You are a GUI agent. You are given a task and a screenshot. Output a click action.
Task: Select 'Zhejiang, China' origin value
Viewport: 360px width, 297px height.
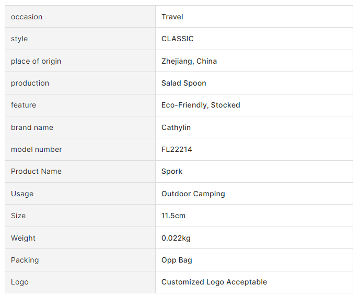coord(189,61)
